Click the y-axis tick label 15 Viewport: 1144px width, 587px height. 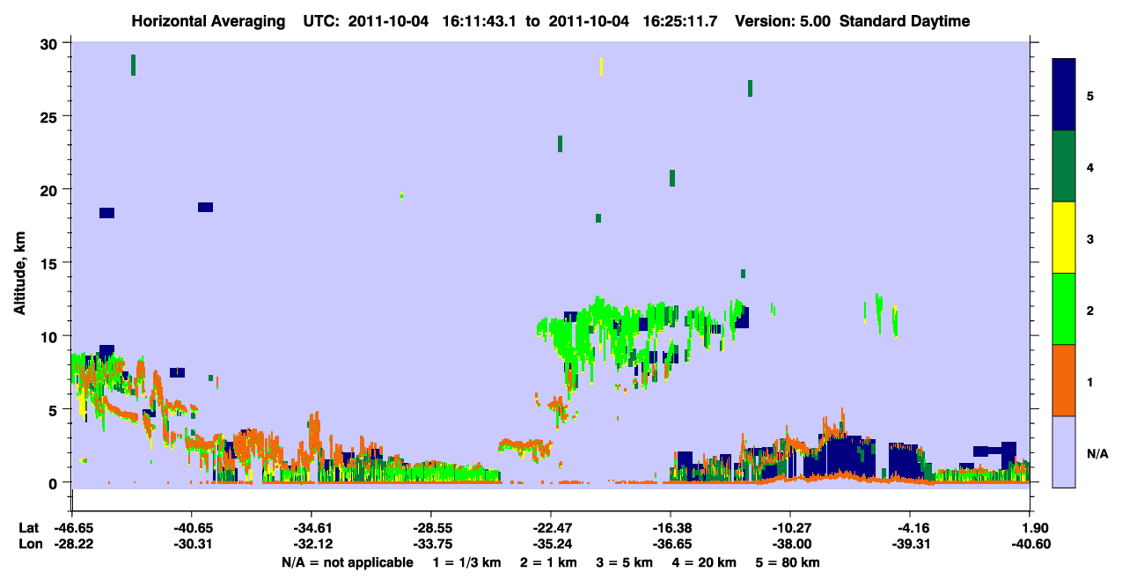(49, 263)
